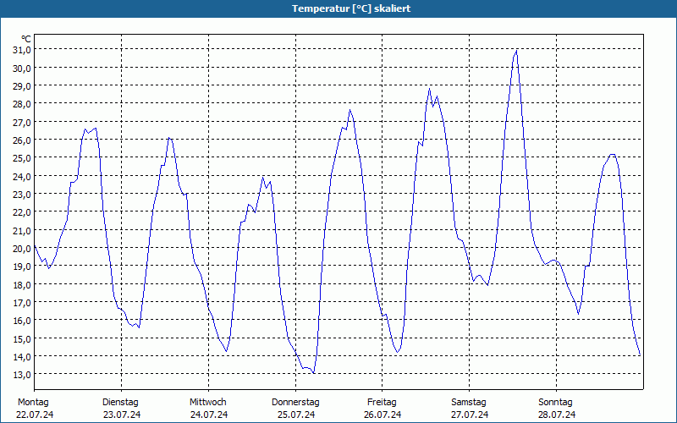Viewport: 677px width, 423px height.
Task: Click the 24,0 axis value
Action: pyautogui.click(x=22, y=176)
